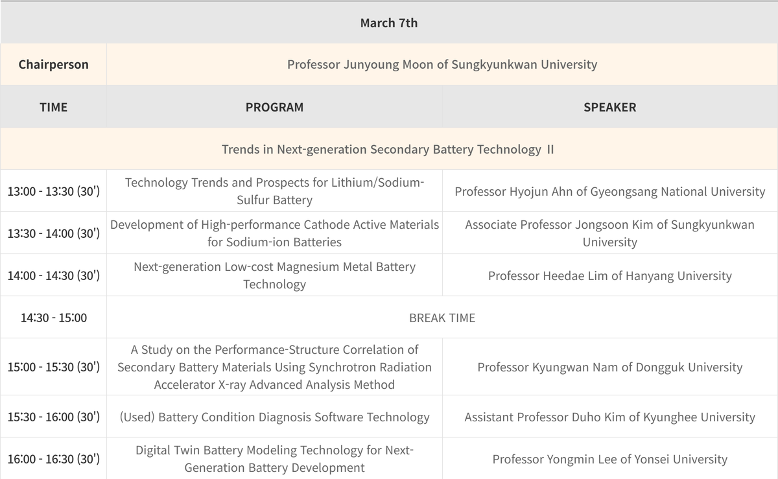Select Trends in Next-generation Secondary Battery section row

(x=388, y=149)
